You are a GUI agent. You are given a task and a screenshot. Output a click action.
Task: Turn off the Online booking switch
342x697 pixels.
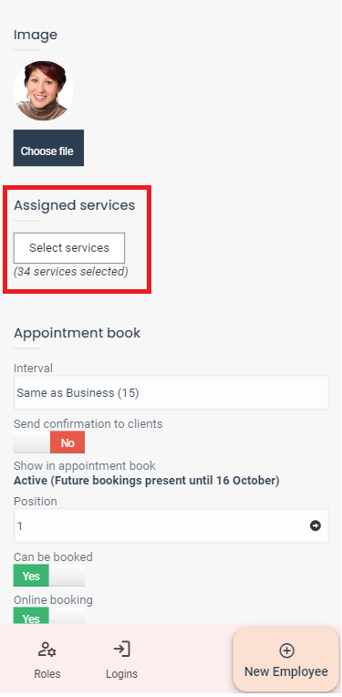pos(49,616)
